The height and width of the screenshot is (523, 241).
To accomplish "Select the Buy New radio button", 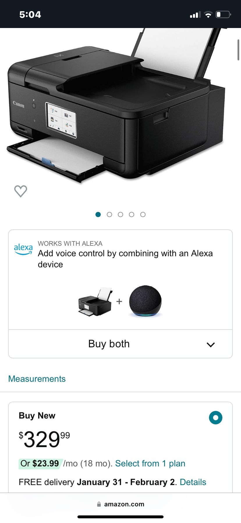I will [x=216, y=418].
